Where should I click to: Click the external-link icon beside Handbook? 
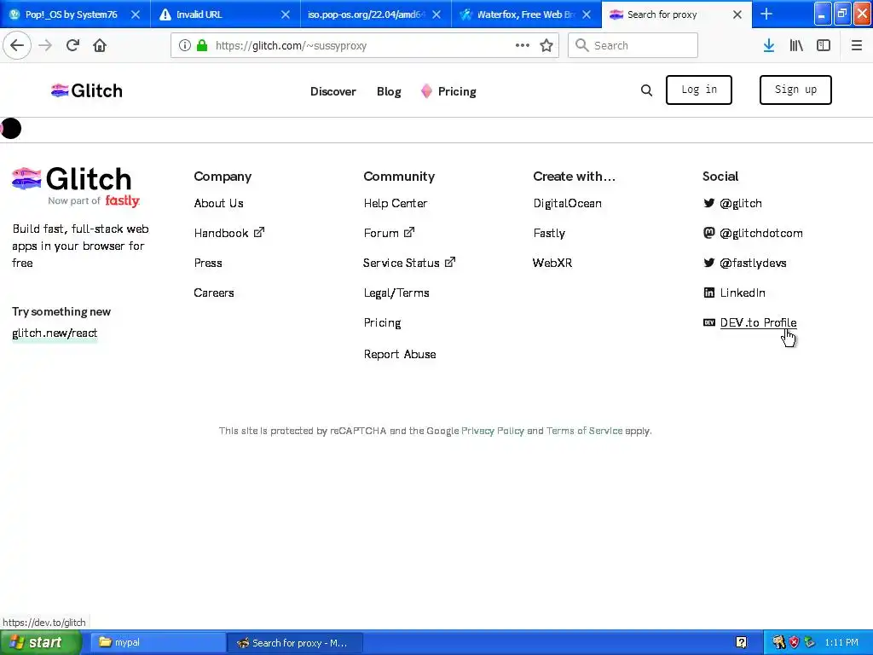click(x=259, y=232)
